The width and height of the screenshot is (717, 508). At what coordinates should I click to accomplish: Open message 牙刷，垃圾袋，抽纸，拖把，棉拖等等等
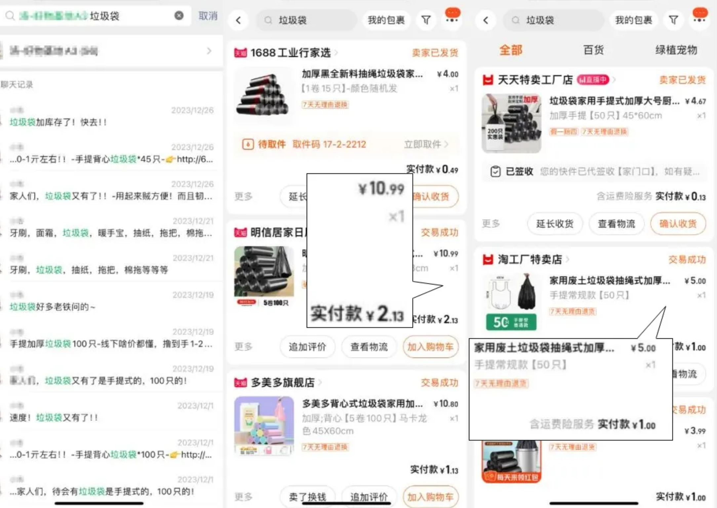(111, 264)
